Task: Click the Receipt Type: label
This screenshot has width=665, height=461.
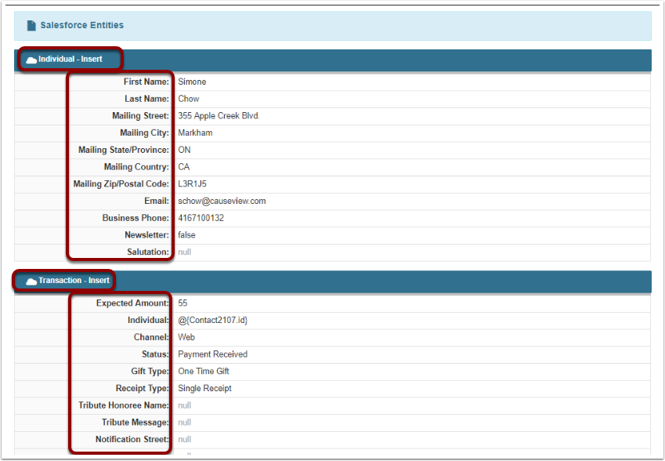Action: coord(142,388)
